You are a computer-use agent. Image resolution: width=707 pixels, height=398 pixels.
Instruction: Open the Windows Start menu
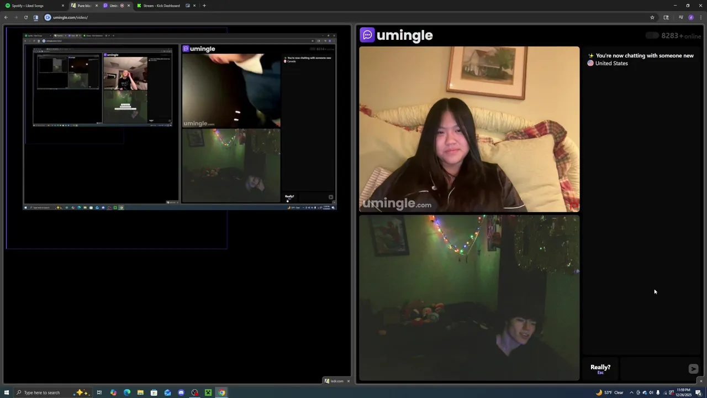[7, 392]
